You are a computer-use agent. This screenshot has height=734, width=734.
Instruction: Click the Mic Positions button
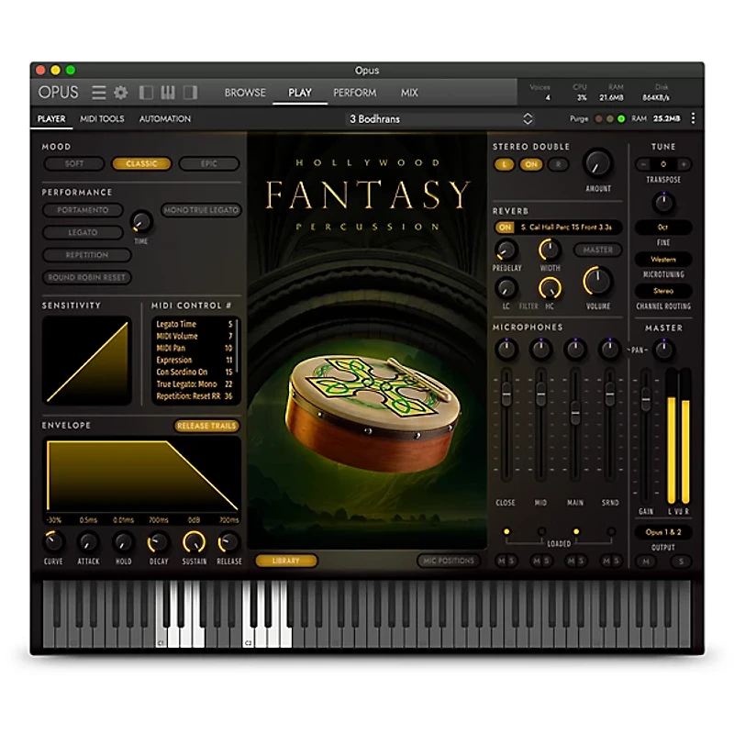pyautogui.click(x=449, y=561)
